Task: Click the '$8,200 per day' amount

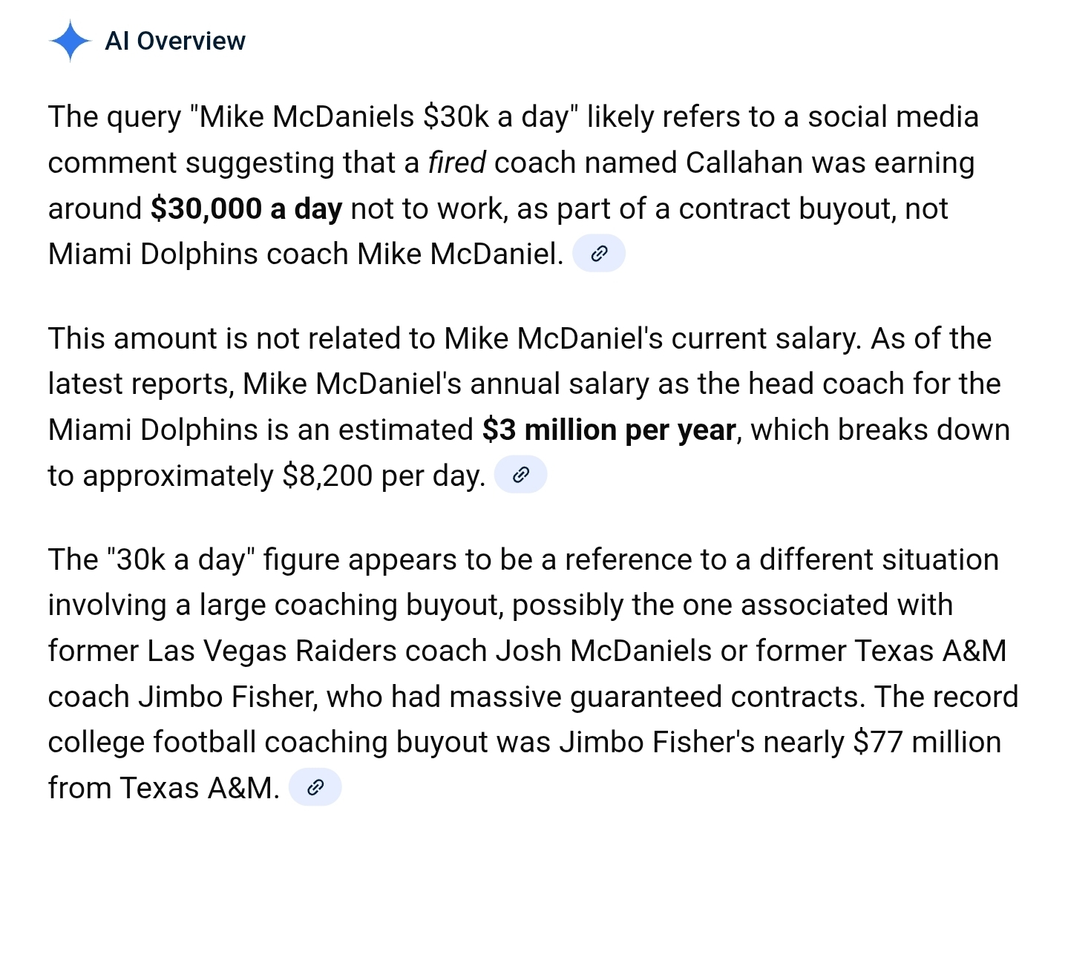Action: click(381, 476)
